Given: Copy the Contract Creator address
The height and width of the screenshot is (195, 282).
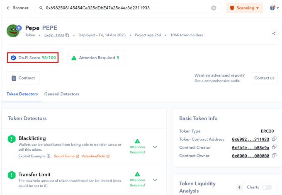Looking at the screenshot, I should (x=274, y=147).
